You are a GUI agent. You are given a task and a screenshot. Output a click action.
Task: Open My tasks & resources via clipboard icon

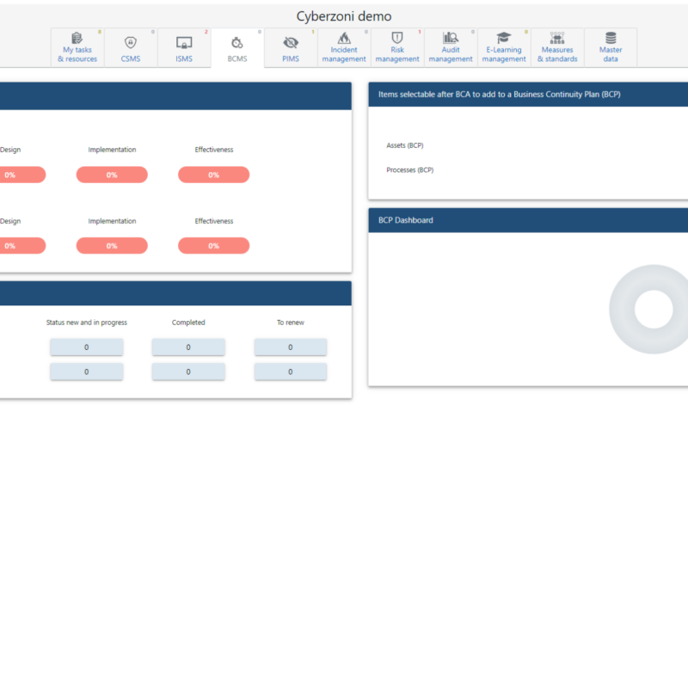77,40
